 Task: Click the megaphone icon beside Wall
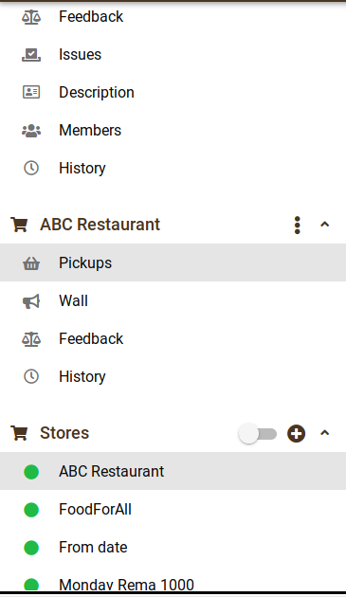point(31,301)
